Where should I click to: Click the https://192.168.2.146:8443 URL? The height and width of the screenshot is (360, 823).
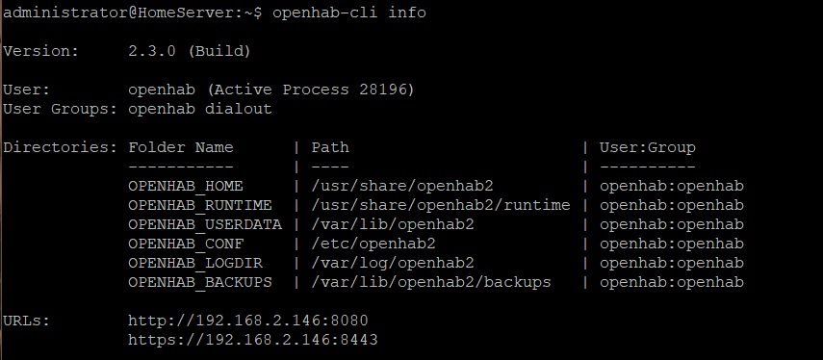253,340
